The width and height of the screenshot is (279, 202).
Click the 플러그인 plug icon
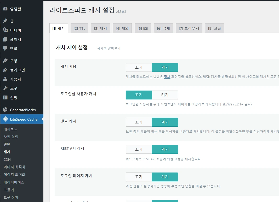coord(5,70)
